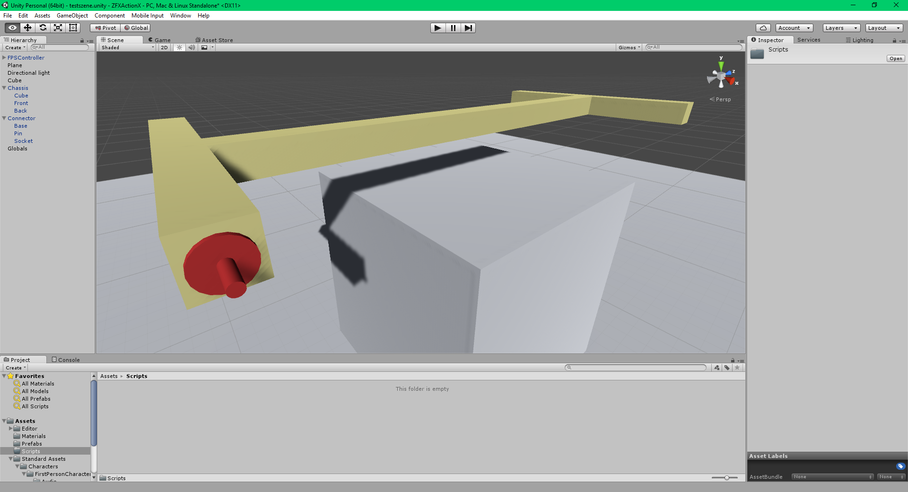Click the Project search input field
Viewport: 908px width, 492px height.
[636, 368]
